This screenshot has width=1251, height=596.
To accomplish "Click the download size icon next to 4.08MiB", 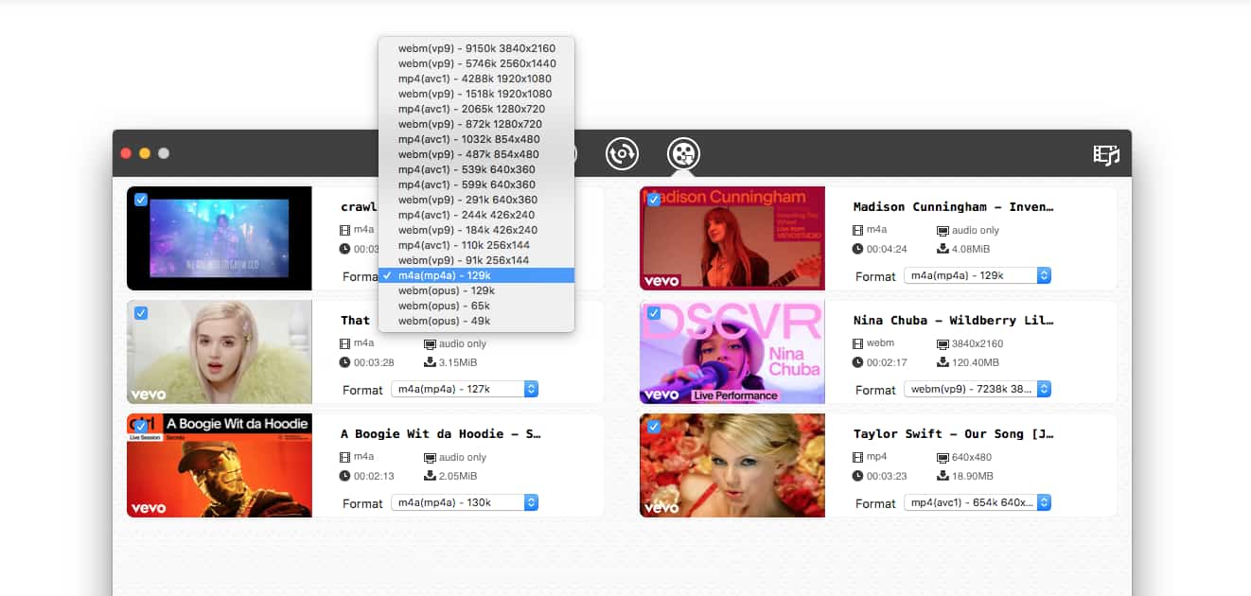I will pos(943,249).
